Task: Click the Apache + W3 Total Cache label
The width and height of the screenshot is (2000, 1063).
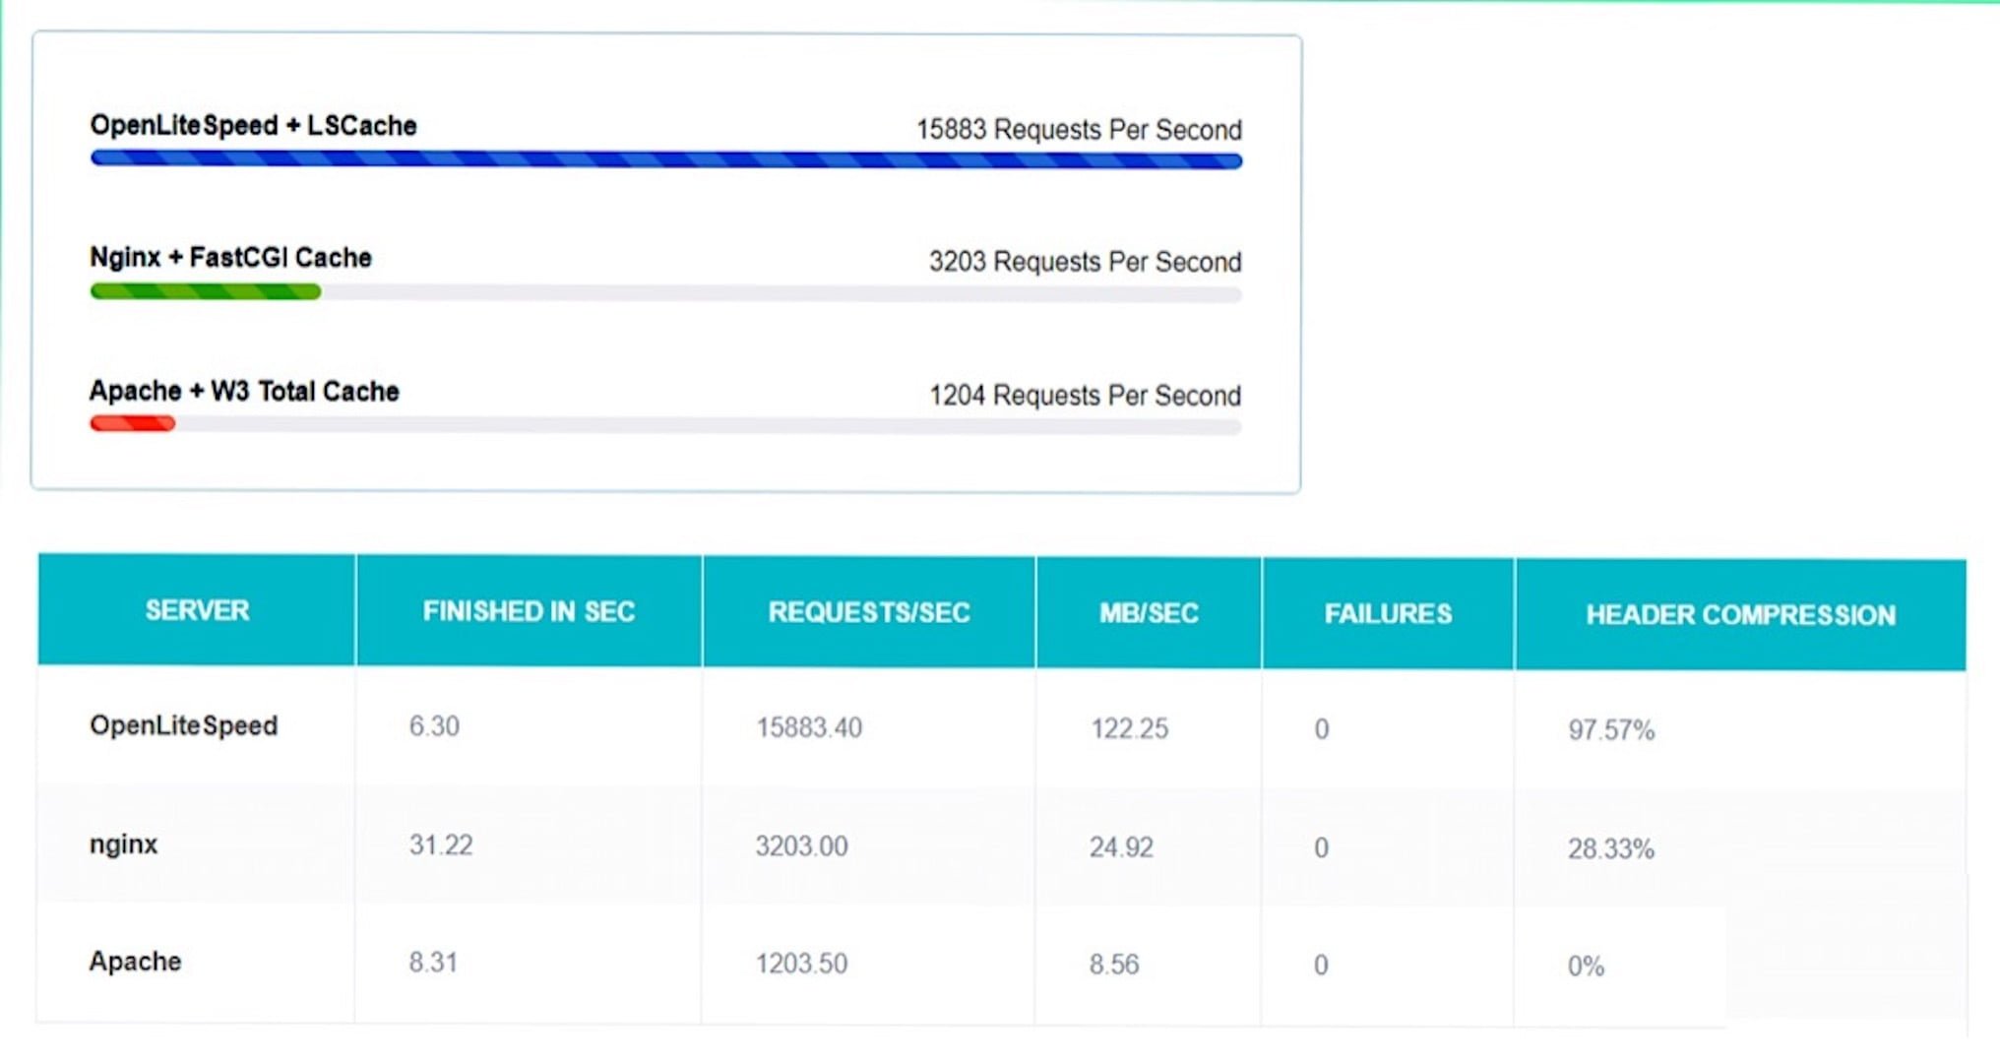Action: [x=243, y=391]
